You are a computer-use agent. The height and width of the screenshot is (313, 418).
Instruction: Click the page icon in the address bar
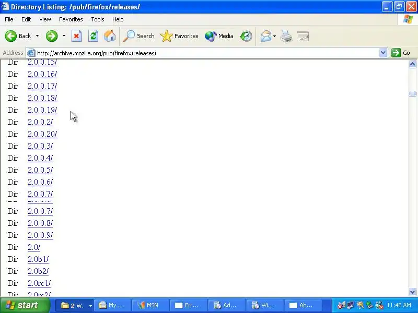click(x=31, y=53)
